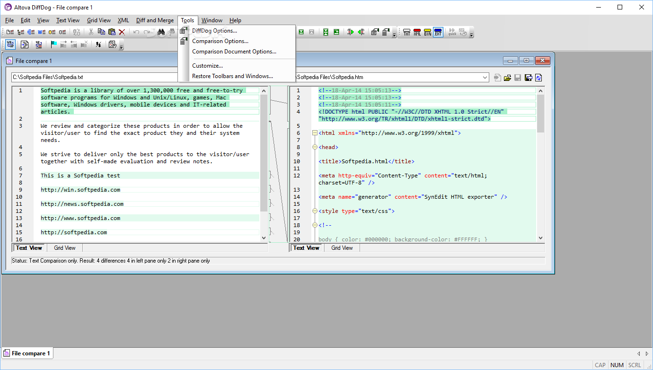Click the 'http://win.softpedia.com' line
653x370 pixels.
pyautogui.click(x=80, y=190)
